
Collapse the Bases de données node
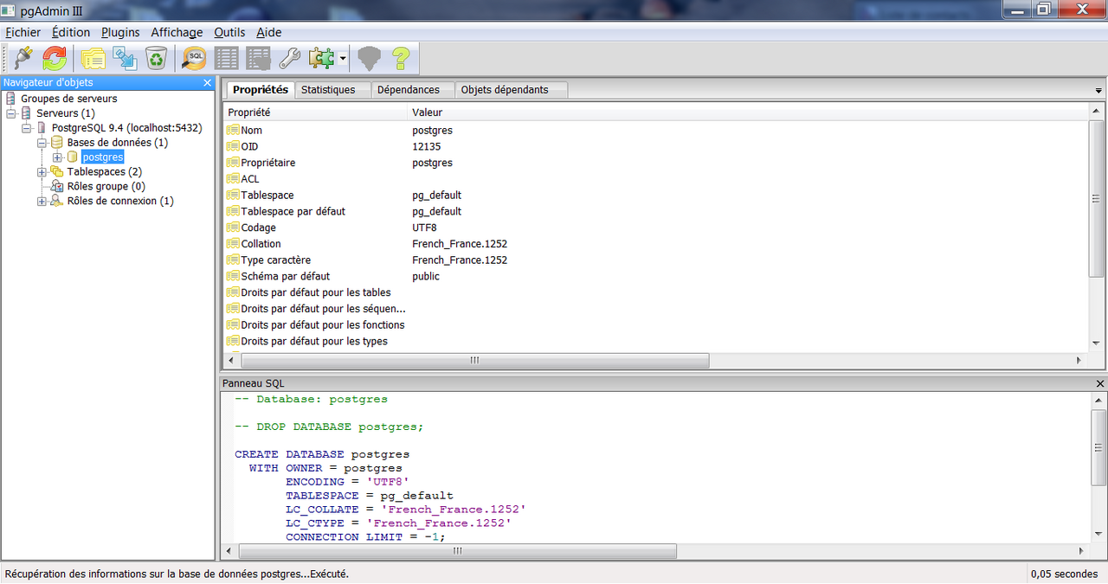tap(42, 143)
